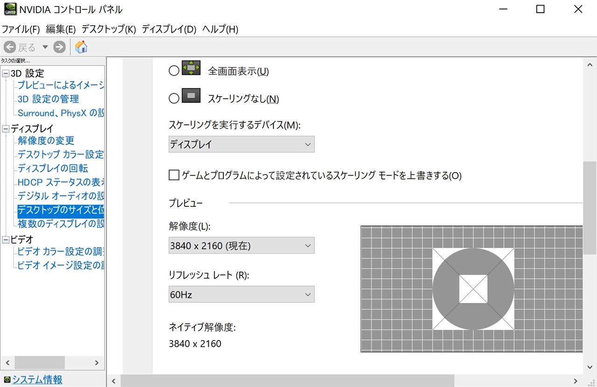Collapse the ディスプレイ tree node

coord(6,129)
